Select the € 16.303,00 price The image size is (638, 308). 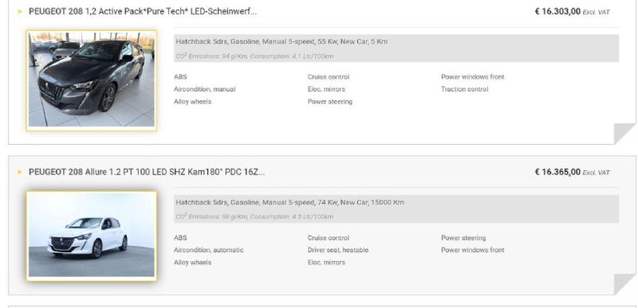(557, 11)
